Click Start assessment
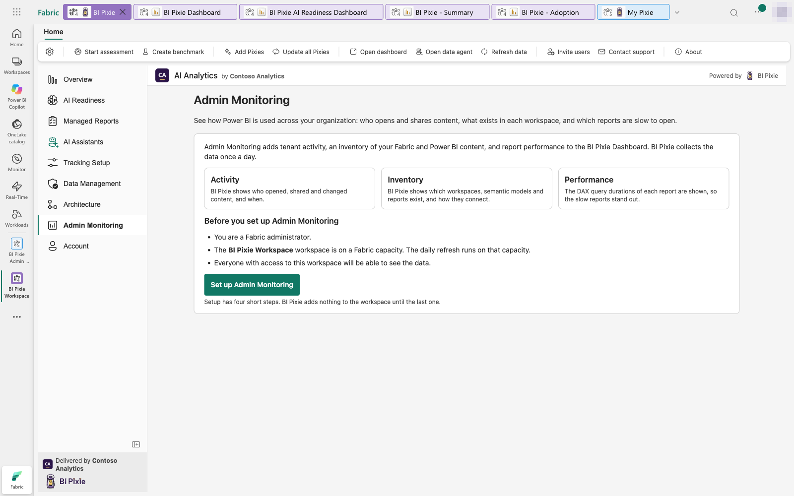Screen dimensions: 794x496 (104, 52)
